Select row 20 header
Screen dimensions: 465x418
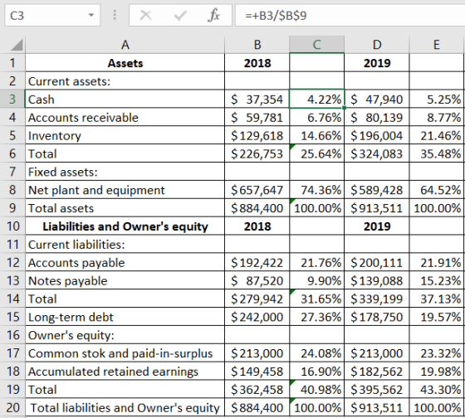point(12,407)
